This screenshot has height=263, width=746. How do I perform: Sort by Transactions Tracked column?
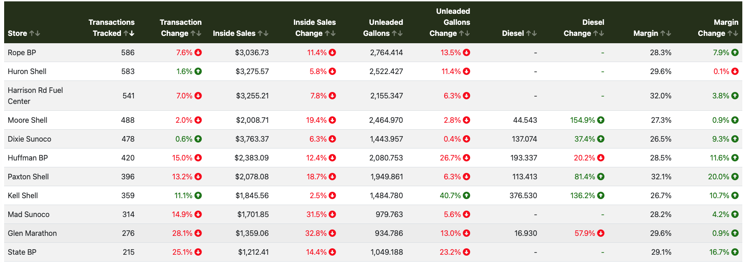pyautogui.click(x=129, y=34)
